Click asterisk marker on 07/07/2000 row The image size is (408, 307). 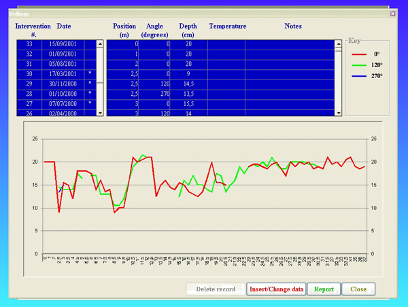coord(90,103)
